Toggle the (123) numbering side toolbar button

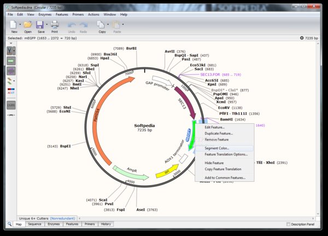pyautogui.click(x=11, y=105)
